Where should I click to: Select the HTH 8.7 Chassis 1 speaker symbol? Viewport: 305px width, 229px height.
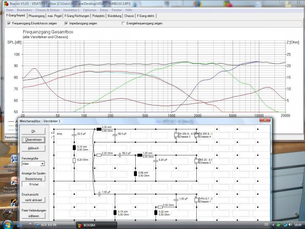196,199
